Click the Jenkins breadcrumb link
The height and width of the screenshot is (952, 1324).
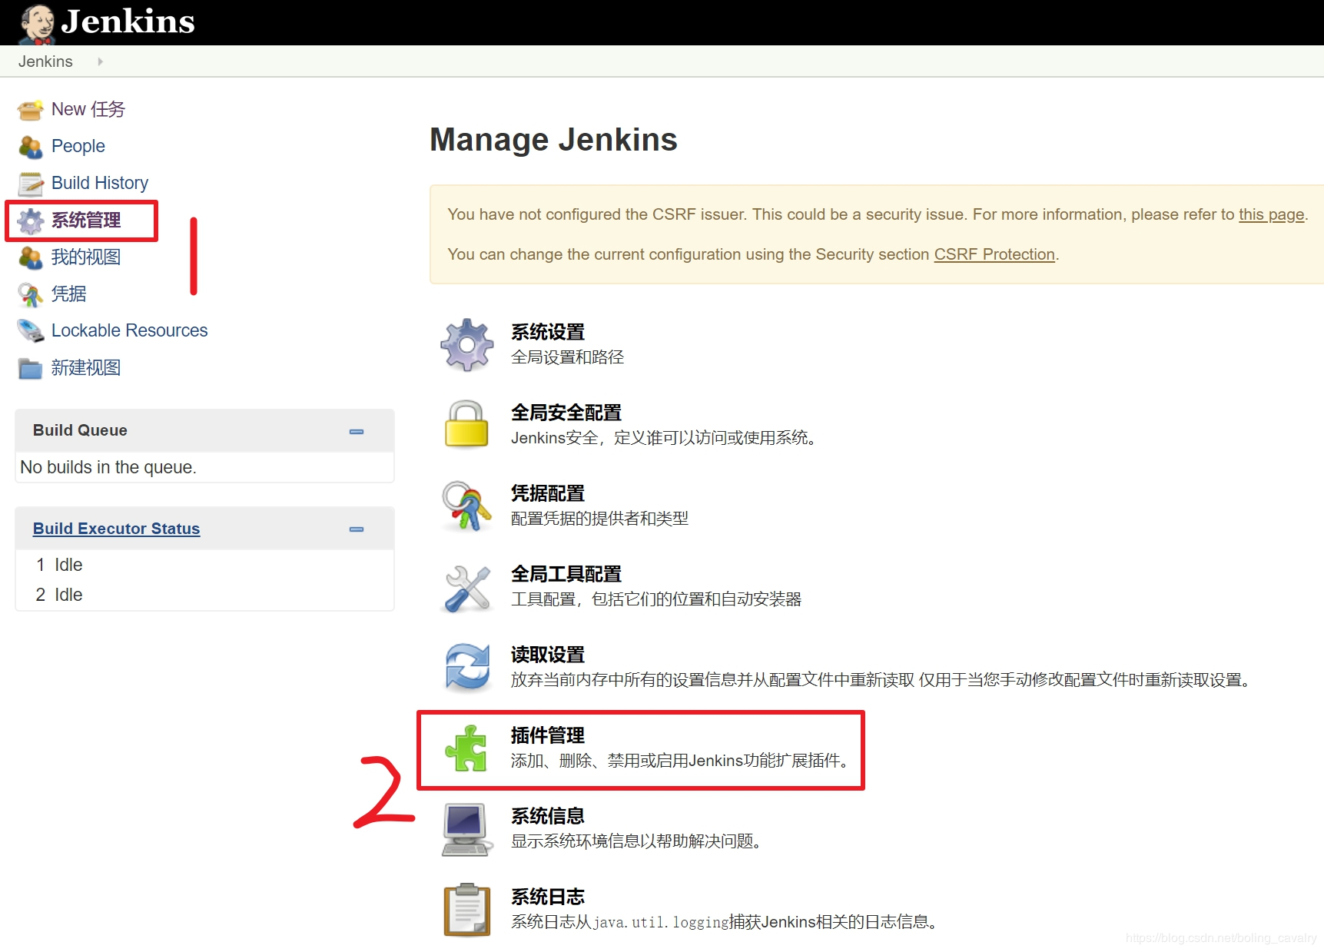coord(45,61)
